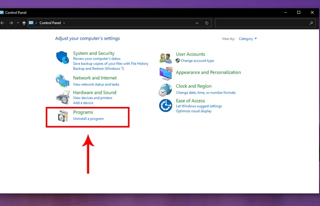Expand the address bar history dropdown
Screen dimensions: 320x206
click(x=197, y=23)
